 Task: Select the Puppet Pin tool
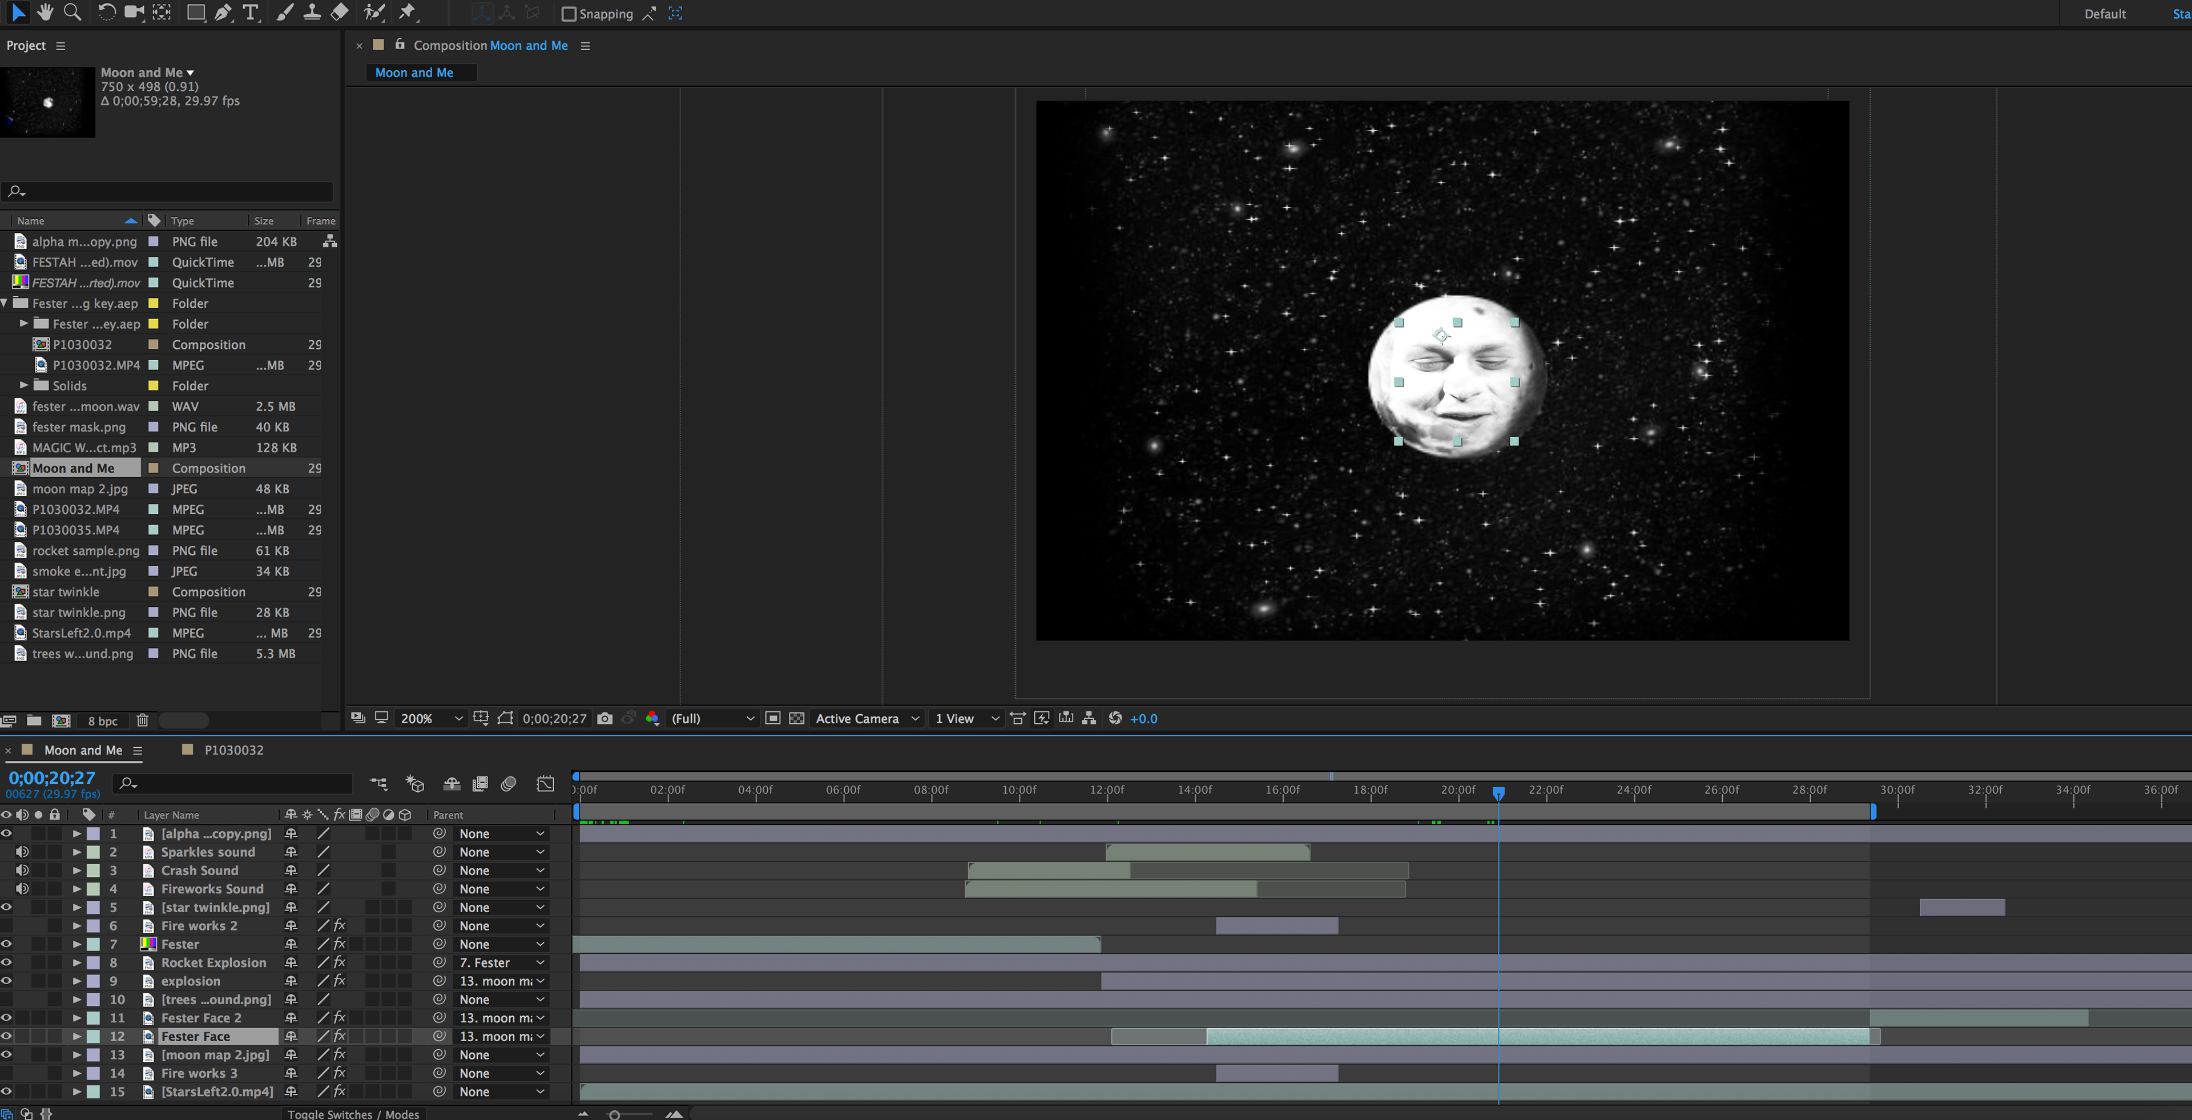[x=408, y=12]
